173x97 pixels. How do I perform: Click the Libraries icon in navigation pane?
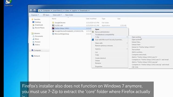(x=32, y=33)
